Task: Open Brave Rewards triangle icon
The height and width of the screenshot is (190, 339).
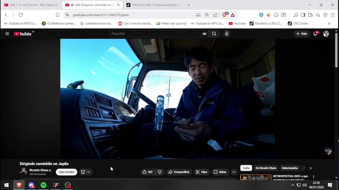Action: 233,15
